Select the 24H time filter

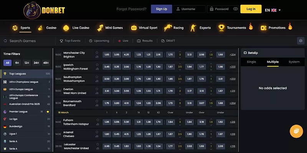tap(36, 63)
